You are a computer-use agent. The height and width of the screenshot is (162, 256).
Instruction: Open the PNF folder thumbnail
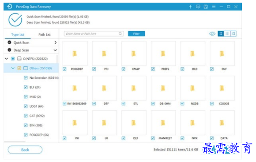(222, 53)
